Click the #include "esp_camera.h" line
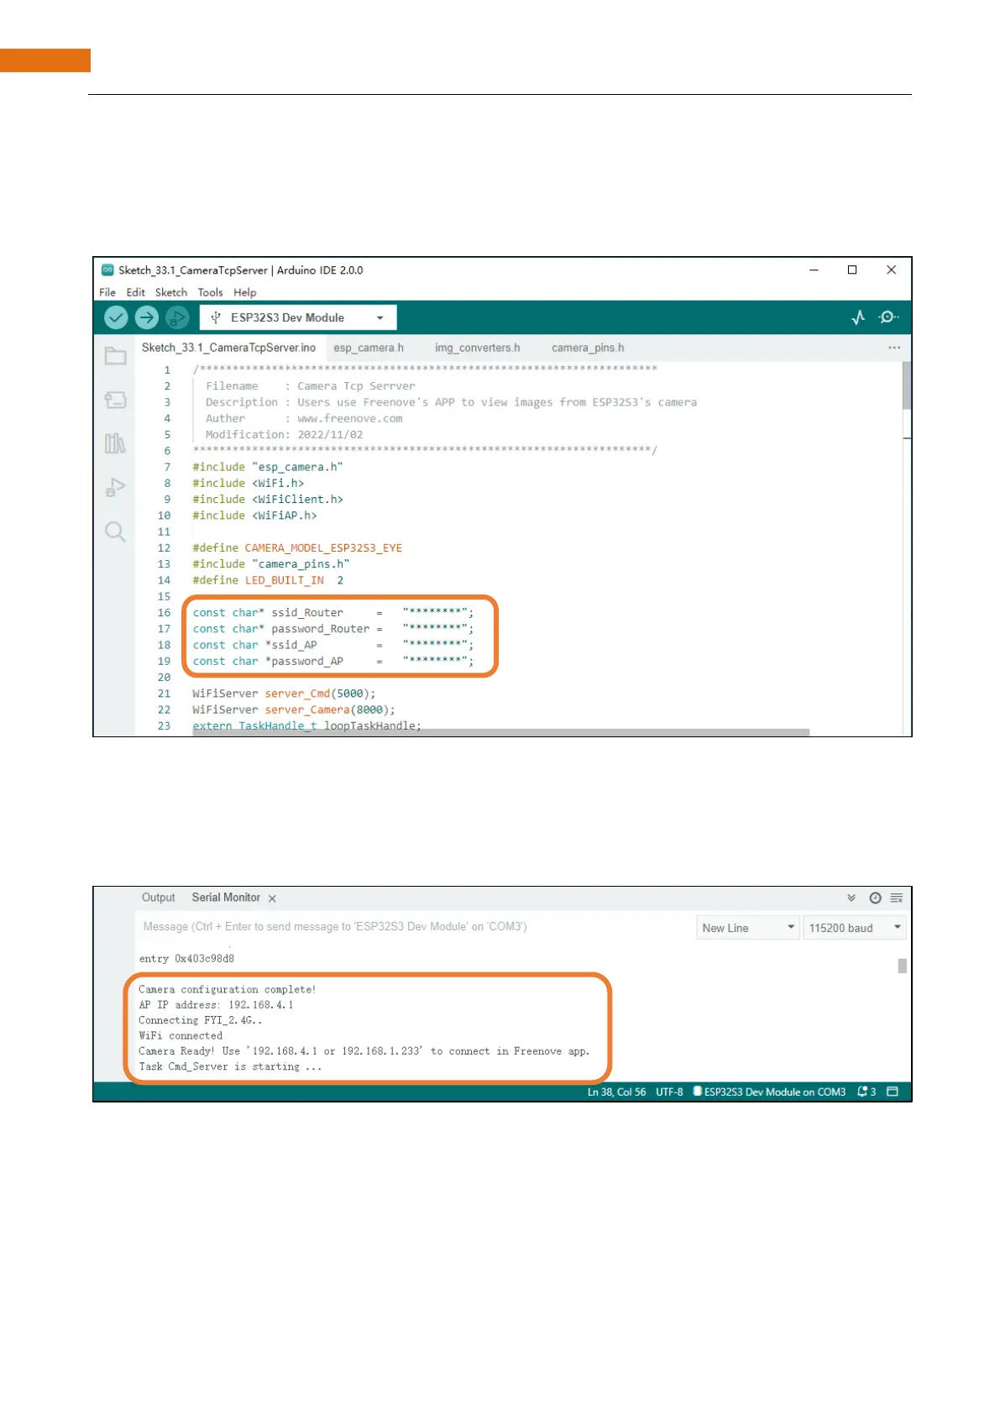The height and width of the screenshot is (1414, 1000). (x=268, y=467)
